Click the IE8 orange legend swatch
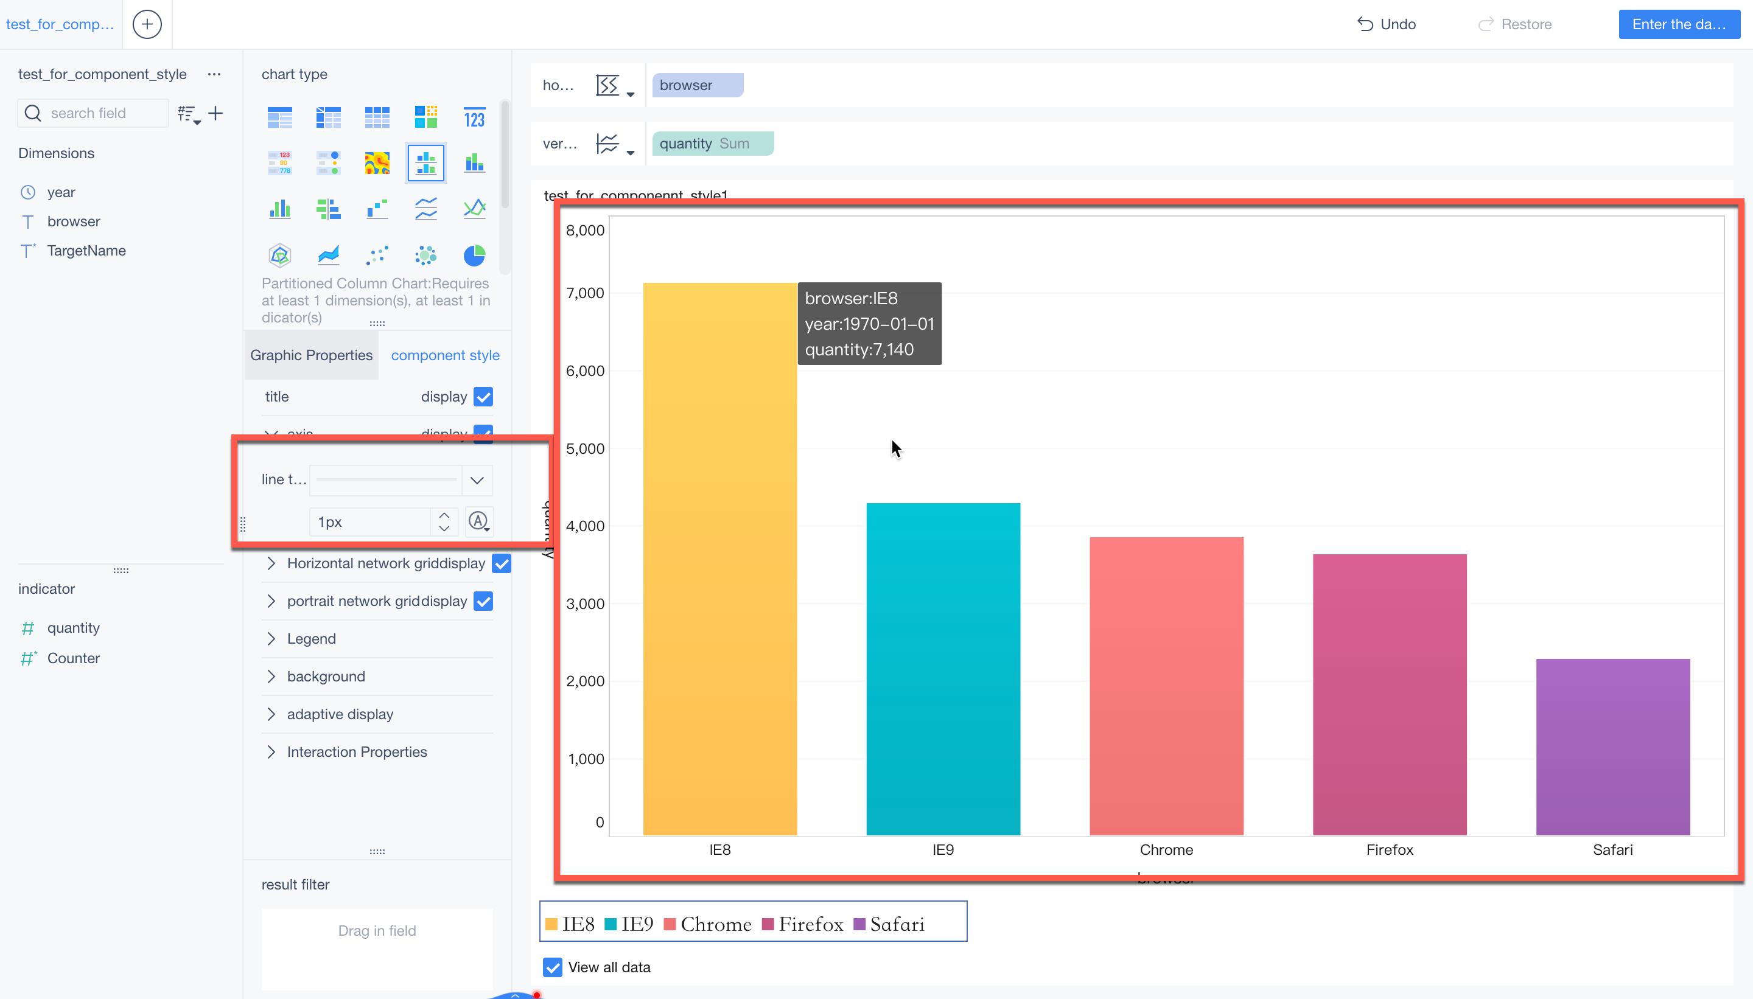Viewport: 1753px width, 999px height. (551, 924)
